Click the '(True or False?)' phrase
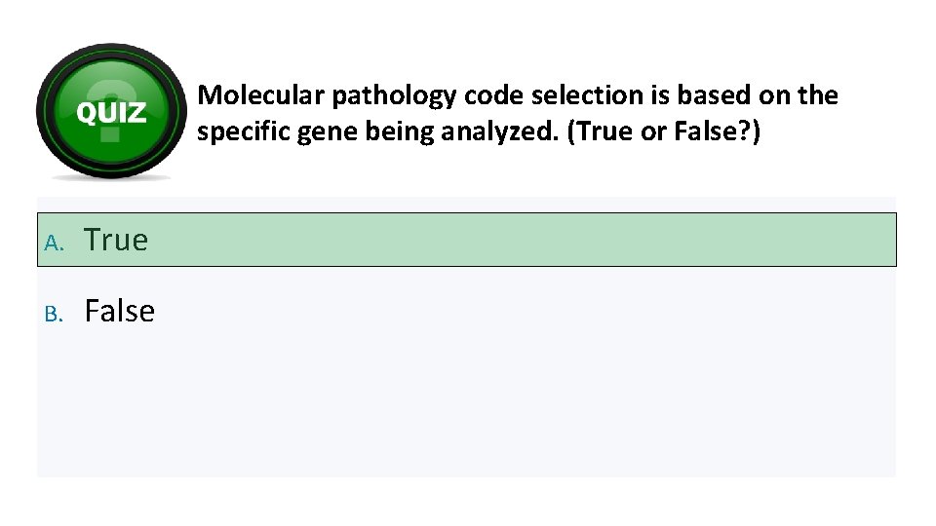 pos(666,131)
